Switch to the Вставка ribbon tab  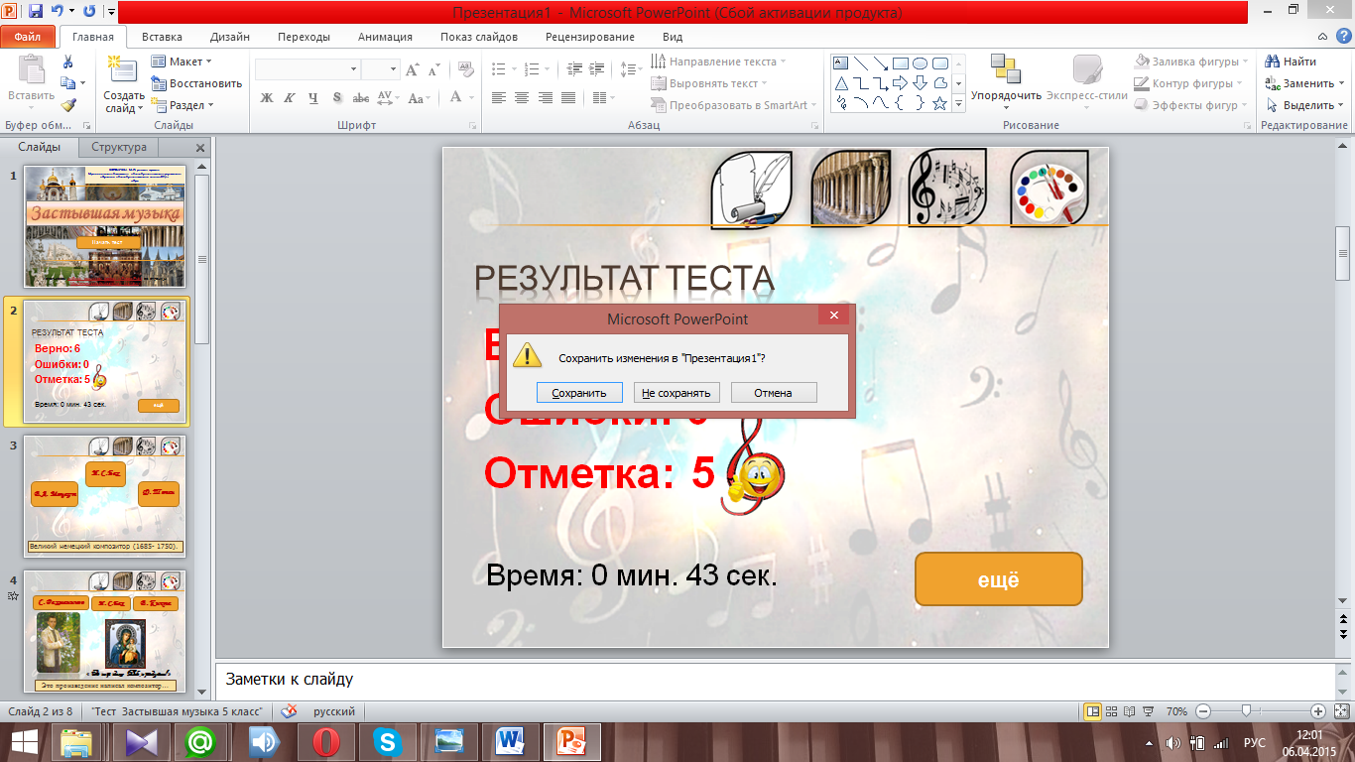coord(162,37)
